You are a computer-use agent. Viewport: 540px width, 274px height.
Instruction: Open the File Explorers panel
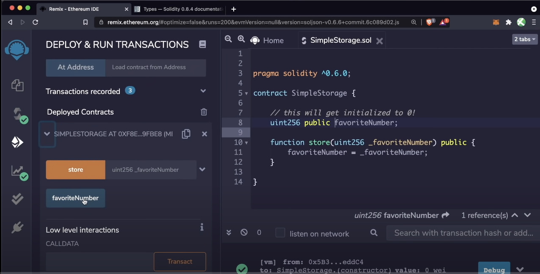click(x=17, y=85)
